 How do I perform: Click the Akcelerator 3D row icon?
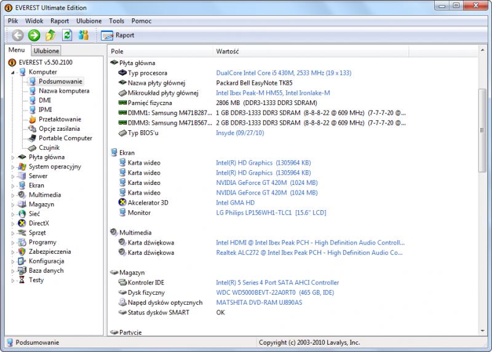pyautogui.click(x=122, y=203)
